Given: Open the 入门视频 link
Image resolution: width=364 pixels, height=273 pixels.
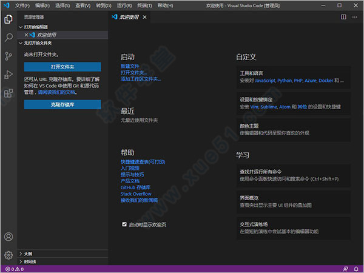Looking at the screenshot, I should pyautogui.click(x=130, y=168).
